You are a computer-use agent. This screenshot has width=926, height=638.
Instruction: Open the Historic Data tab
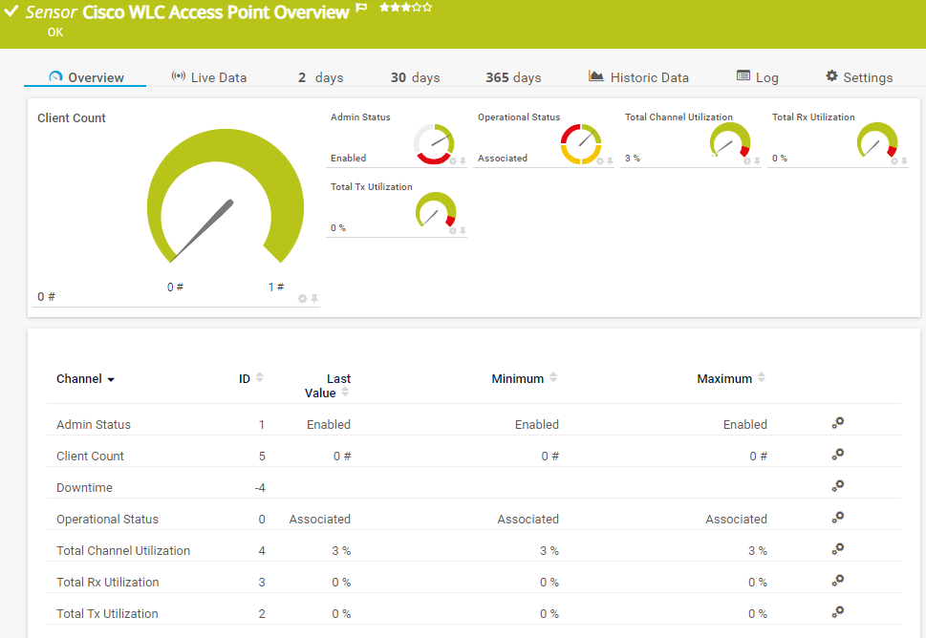click(x=638, y=77)
